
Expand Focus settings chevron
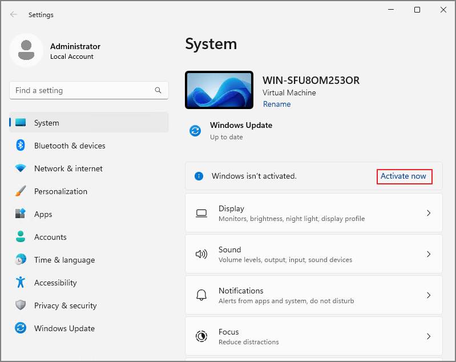click(x=429, y=336)
